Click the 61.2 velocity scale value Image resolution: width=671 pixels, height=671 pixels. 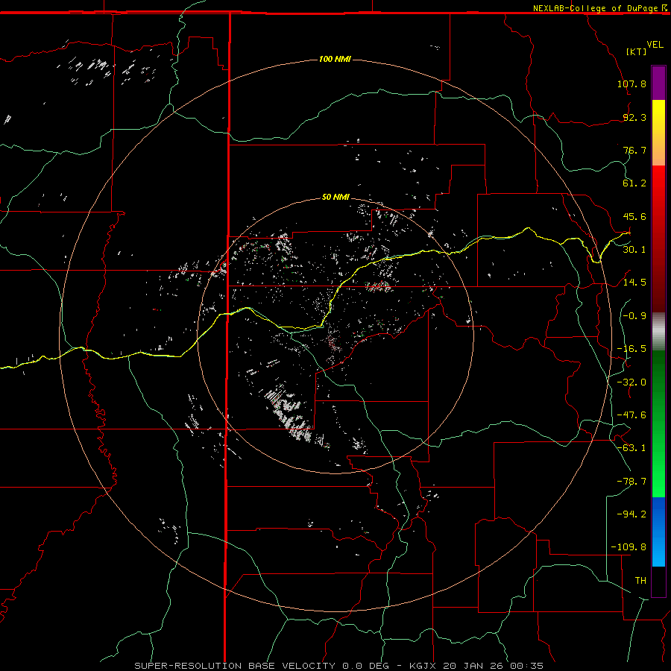pyautogui.click(x=634, y=183)
